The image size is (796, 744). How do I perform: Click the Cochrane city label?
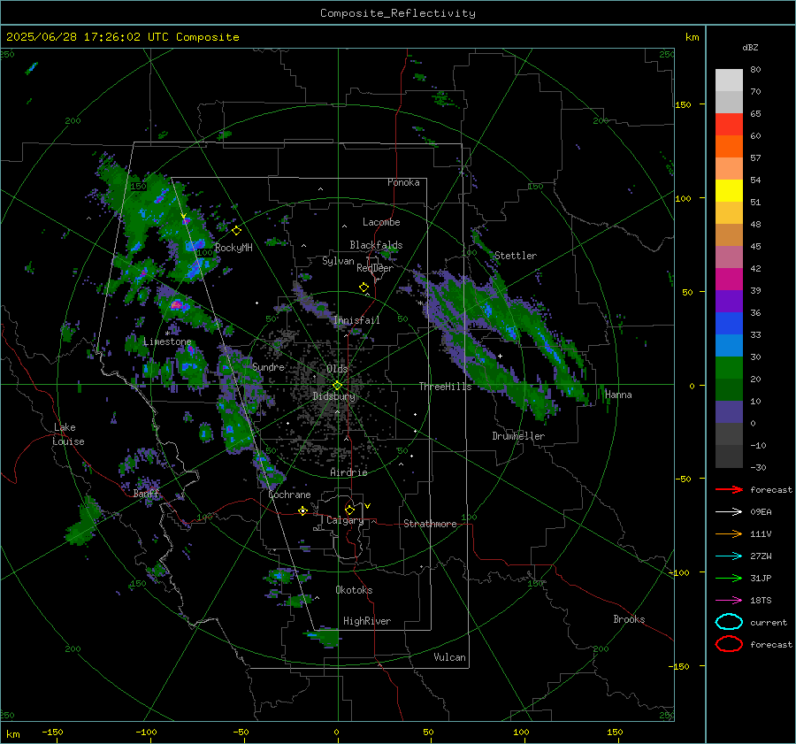pyautogui.click(x=289, y=495)
